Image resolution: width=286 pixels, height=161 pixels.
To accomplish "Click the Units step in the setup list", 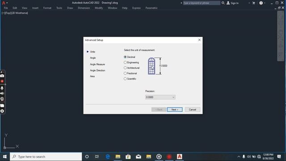I will click(x=93, y=52).
